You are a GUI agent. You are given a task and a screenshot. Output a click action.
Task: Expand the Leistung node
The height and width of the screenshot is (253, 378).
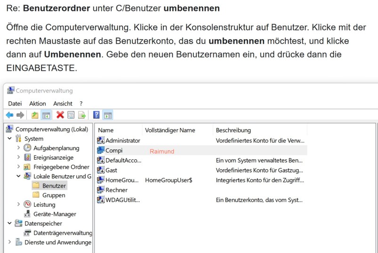(18, 204)
